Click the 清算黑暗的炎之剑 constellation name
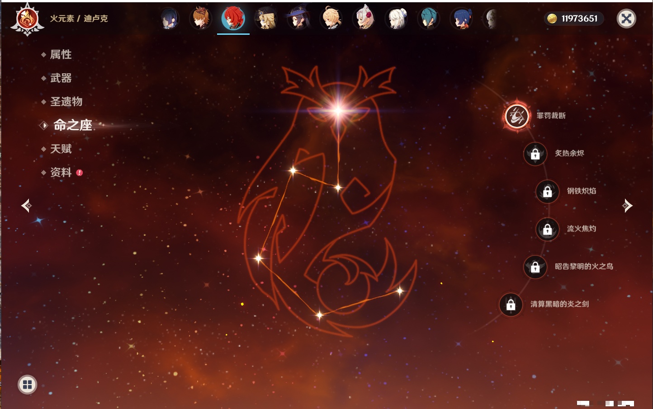 pyautogui.click(x=560, y=304)
